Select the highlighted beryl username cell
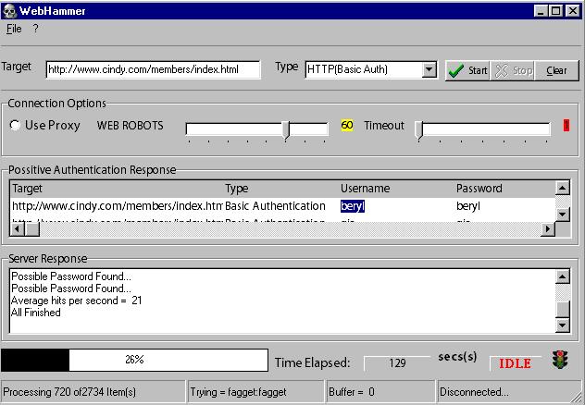Viewport: 585px width, 405px height. click(353, 206)
